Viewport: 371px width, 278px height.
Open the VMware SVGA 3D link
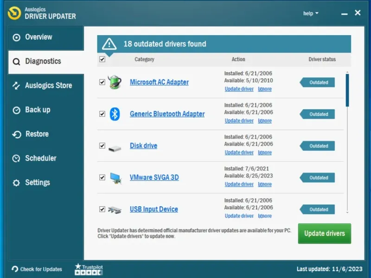pyautogui.click(x=154, y=177)
